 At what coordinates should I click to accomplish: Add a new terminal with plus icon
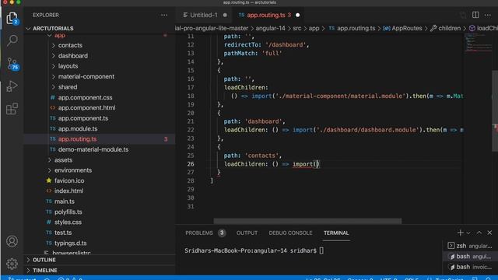460,233
